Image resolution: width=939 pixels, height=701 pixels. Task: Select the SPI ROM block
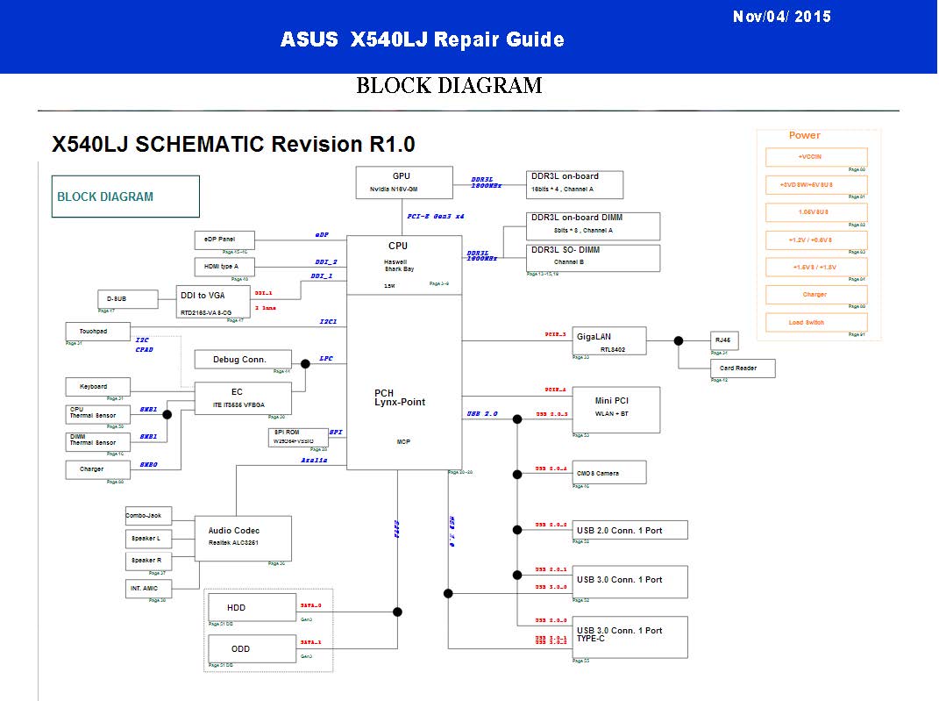click(297, 438)
